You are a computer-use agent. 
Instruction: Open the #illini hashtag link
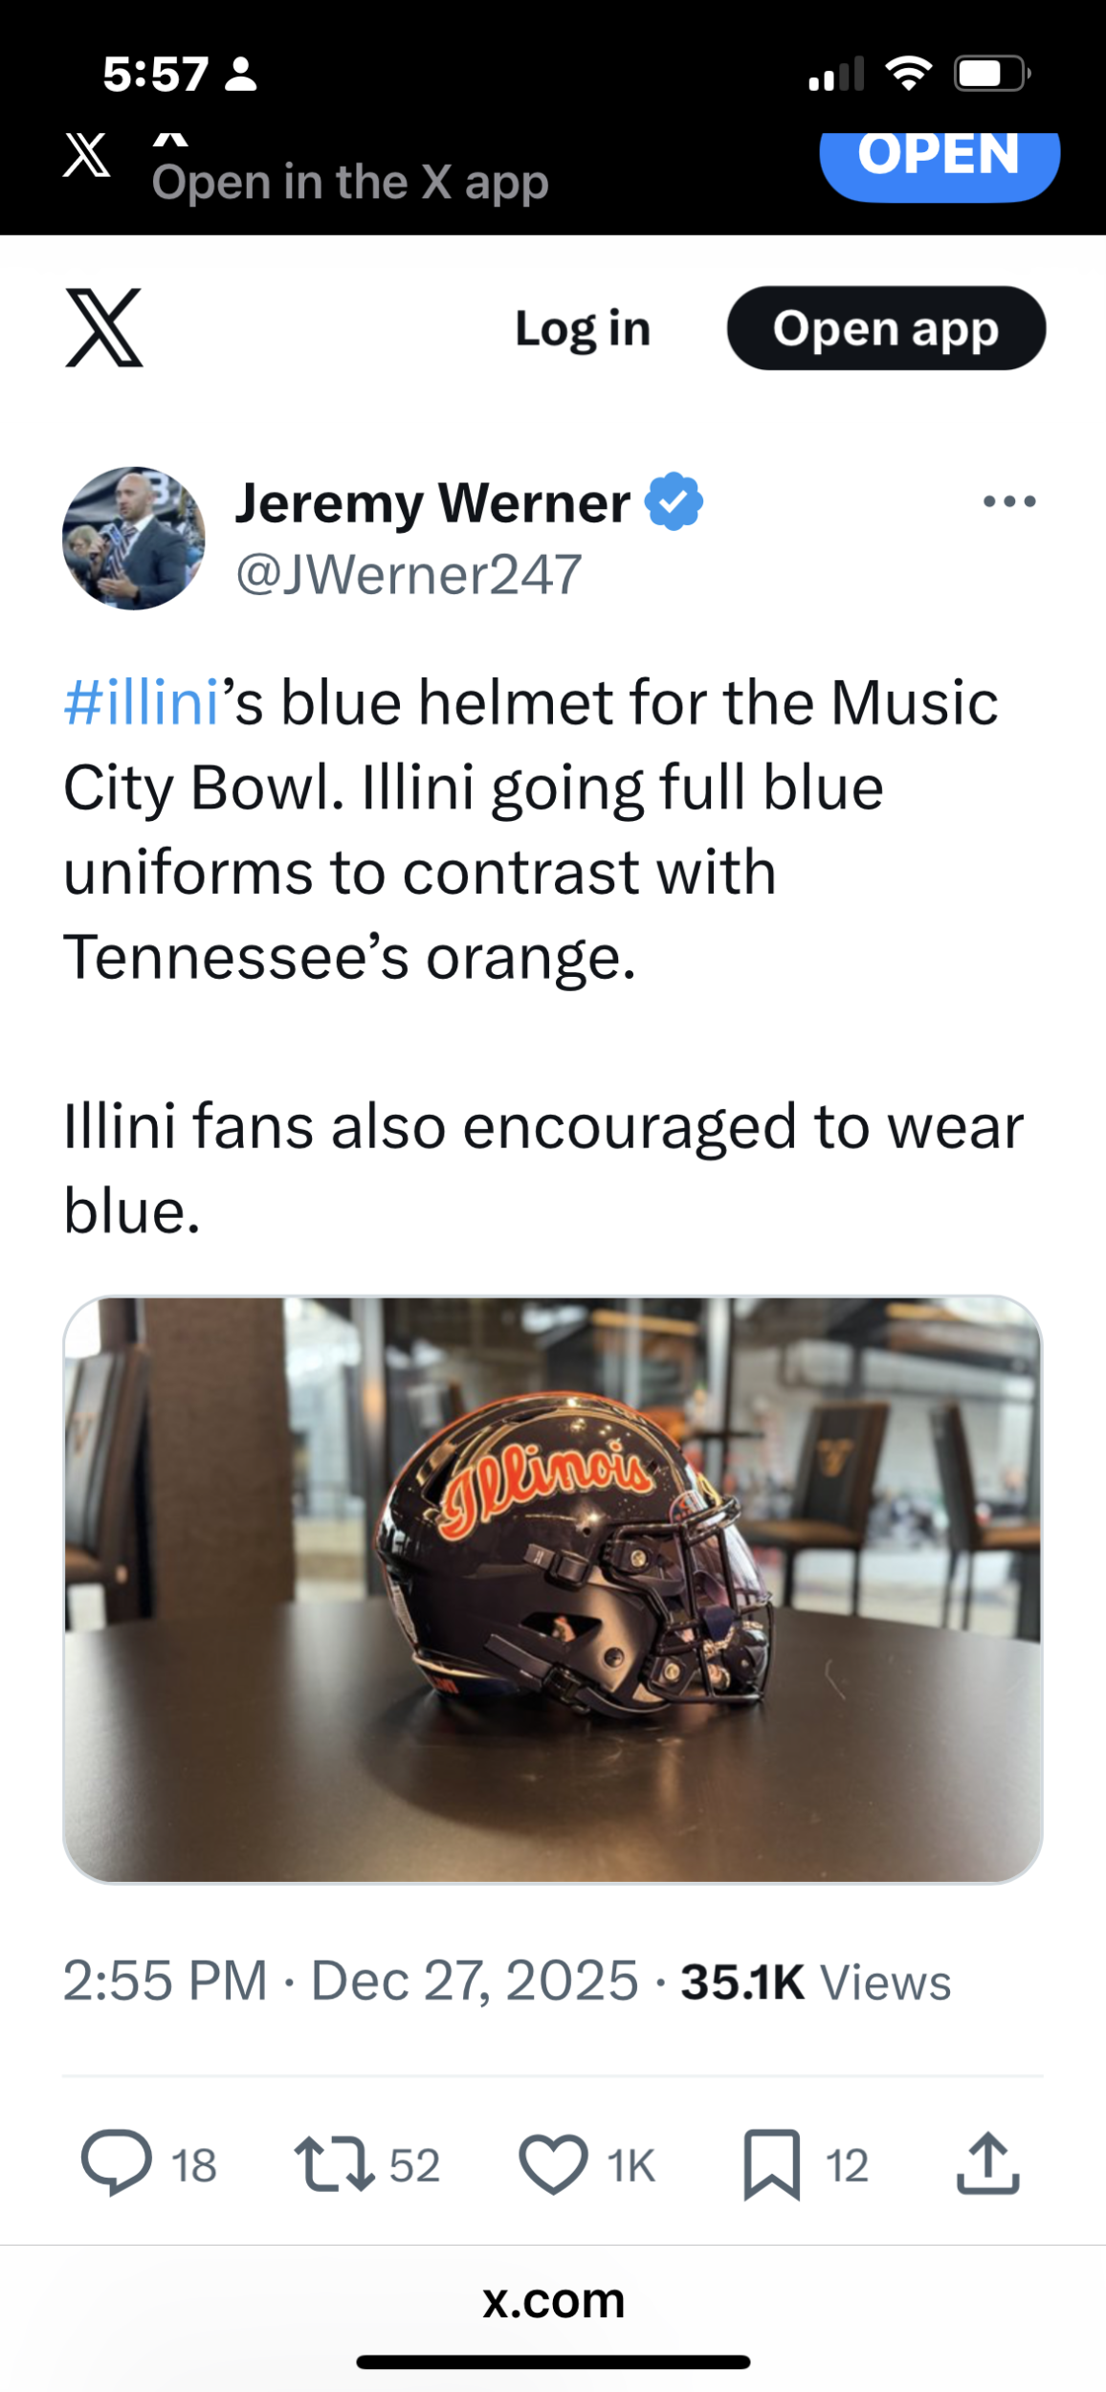coord(142,703)
